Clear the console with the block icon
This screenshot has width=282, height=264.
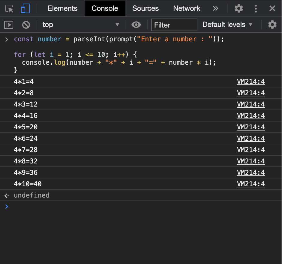(x=26, y=25)
